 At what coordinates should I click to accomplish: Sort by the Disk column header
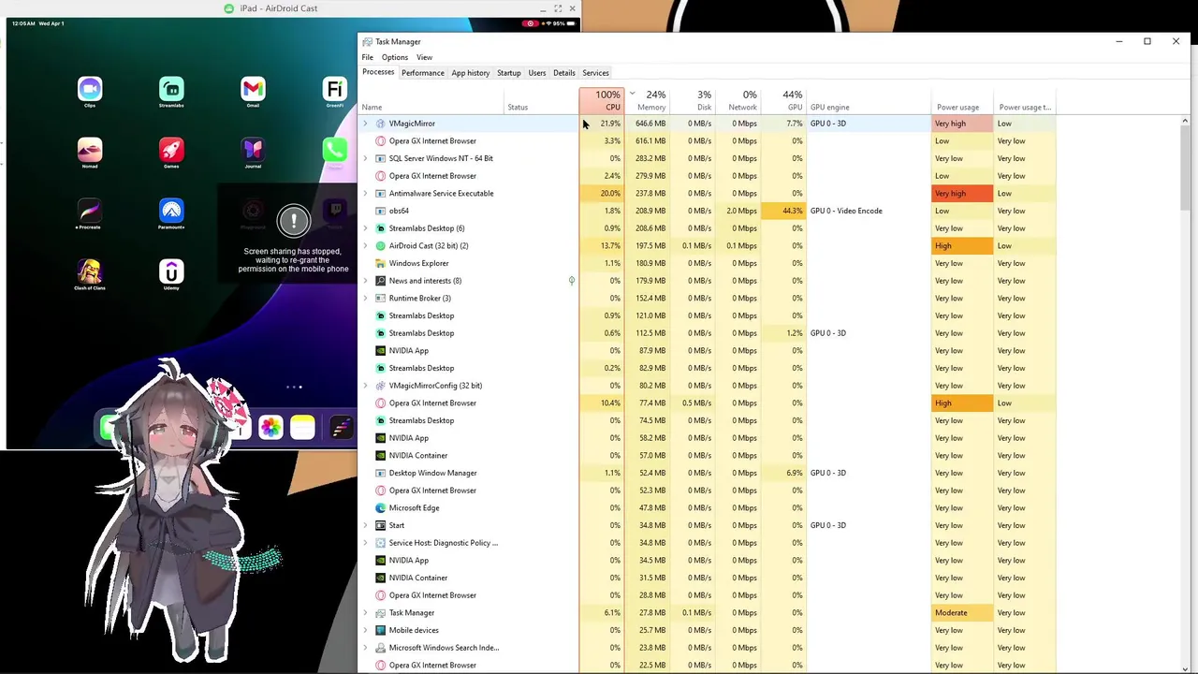693,100
